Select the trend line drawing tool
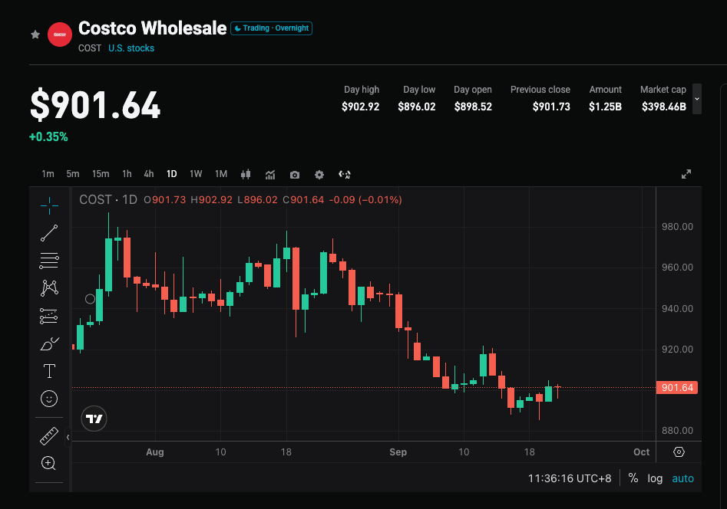The width and height of the screenshot is (727, 509). click(49, 233)
